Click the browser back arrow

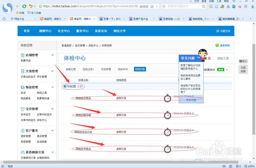[x=18, y=6]
